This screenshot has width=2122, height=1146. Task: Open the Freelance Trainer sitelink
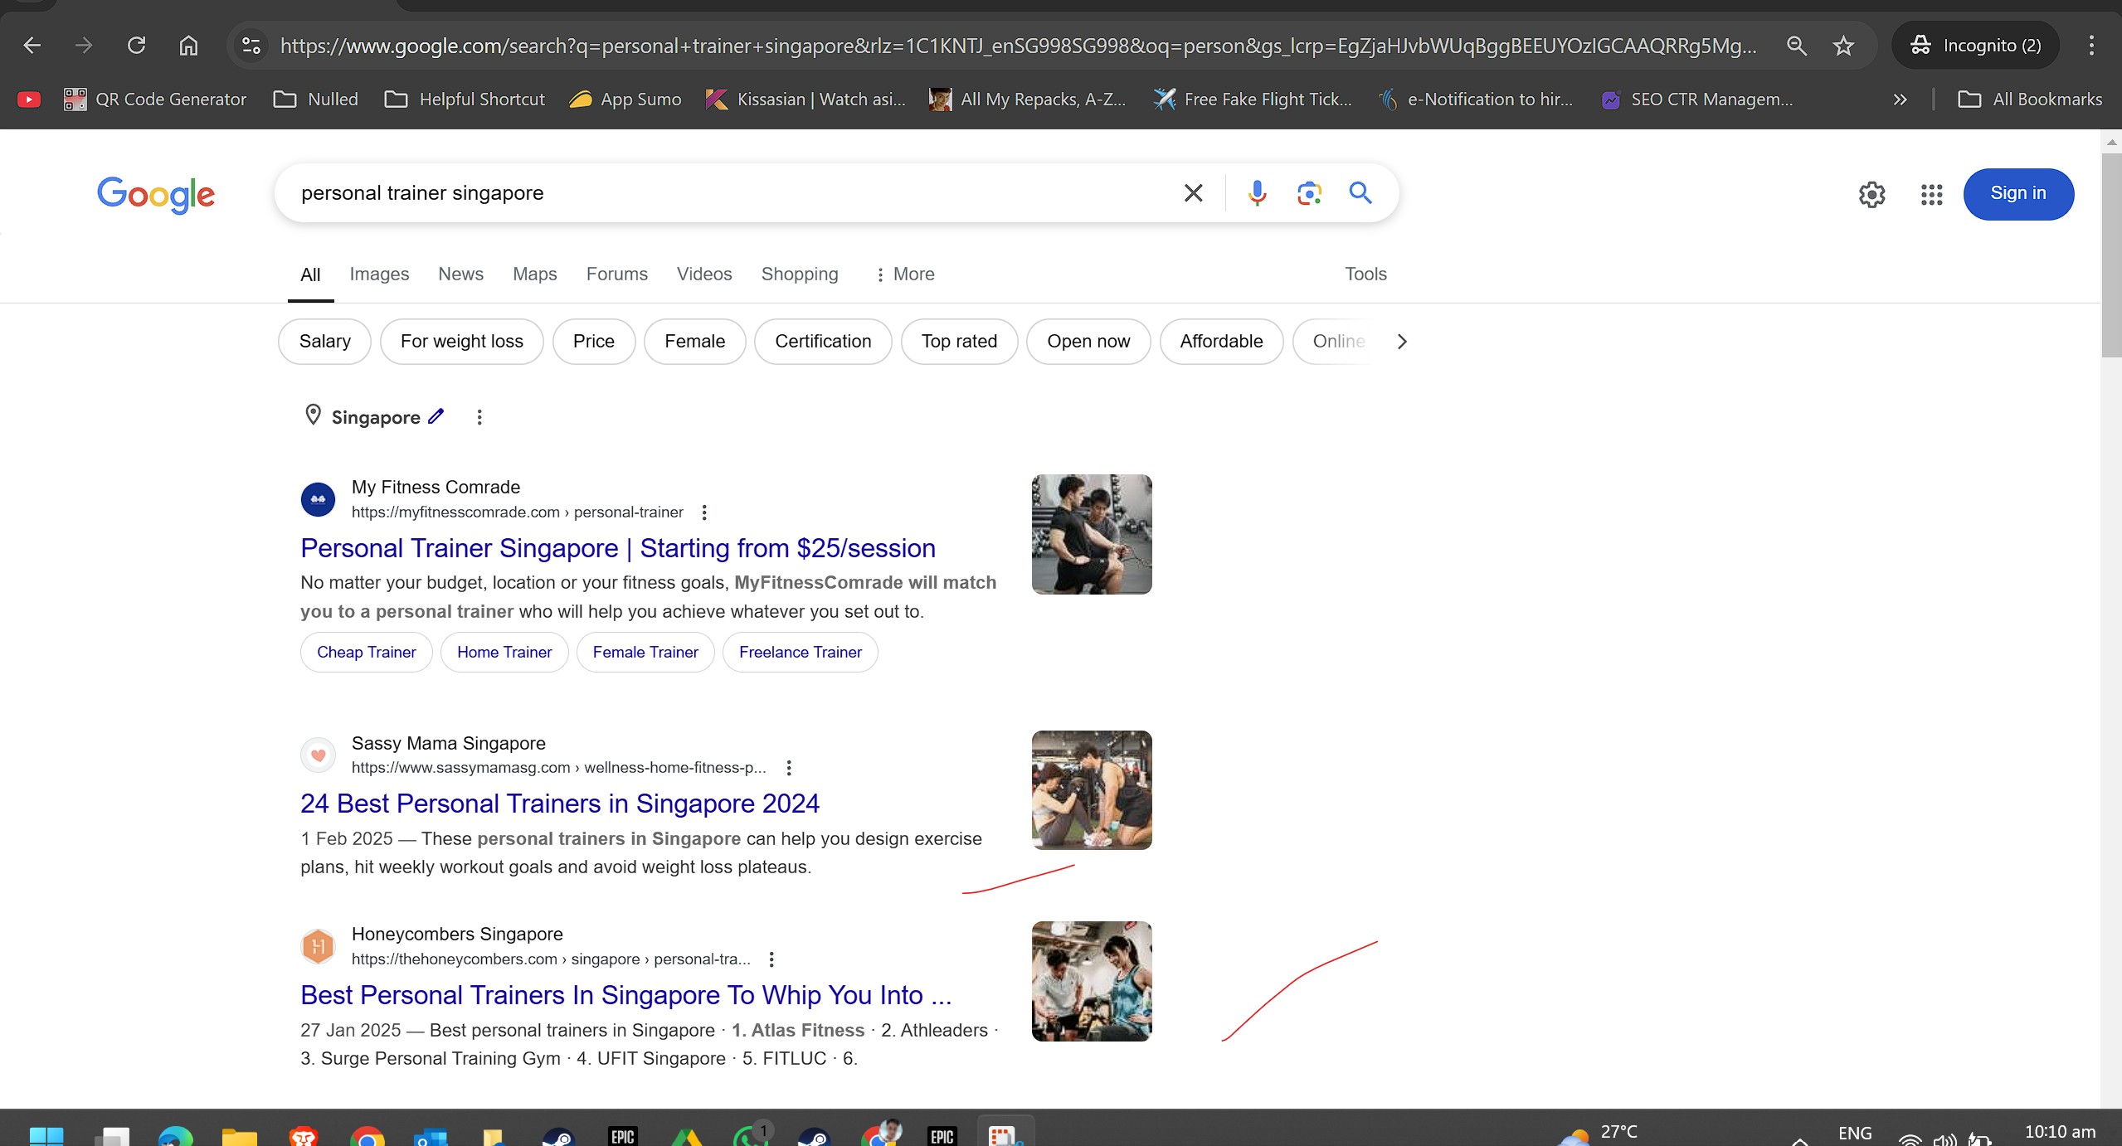coord(801,652)
